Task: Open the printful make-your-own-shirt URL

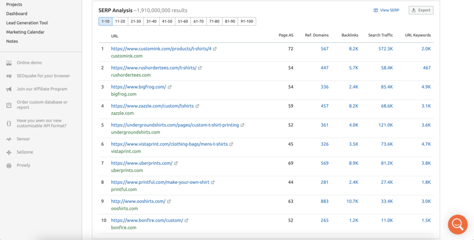Action: pyautogui.click(x=160, y=182)
